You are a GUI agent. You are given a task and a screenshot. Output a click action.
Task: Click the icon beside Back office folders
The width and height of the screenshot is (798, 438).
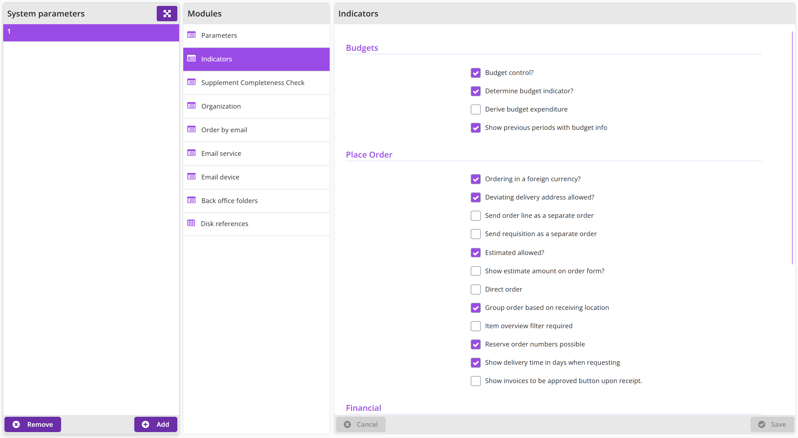[192, 200]
